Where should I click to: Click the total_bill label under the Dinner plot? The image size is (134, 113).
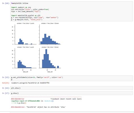click(50, 72)
